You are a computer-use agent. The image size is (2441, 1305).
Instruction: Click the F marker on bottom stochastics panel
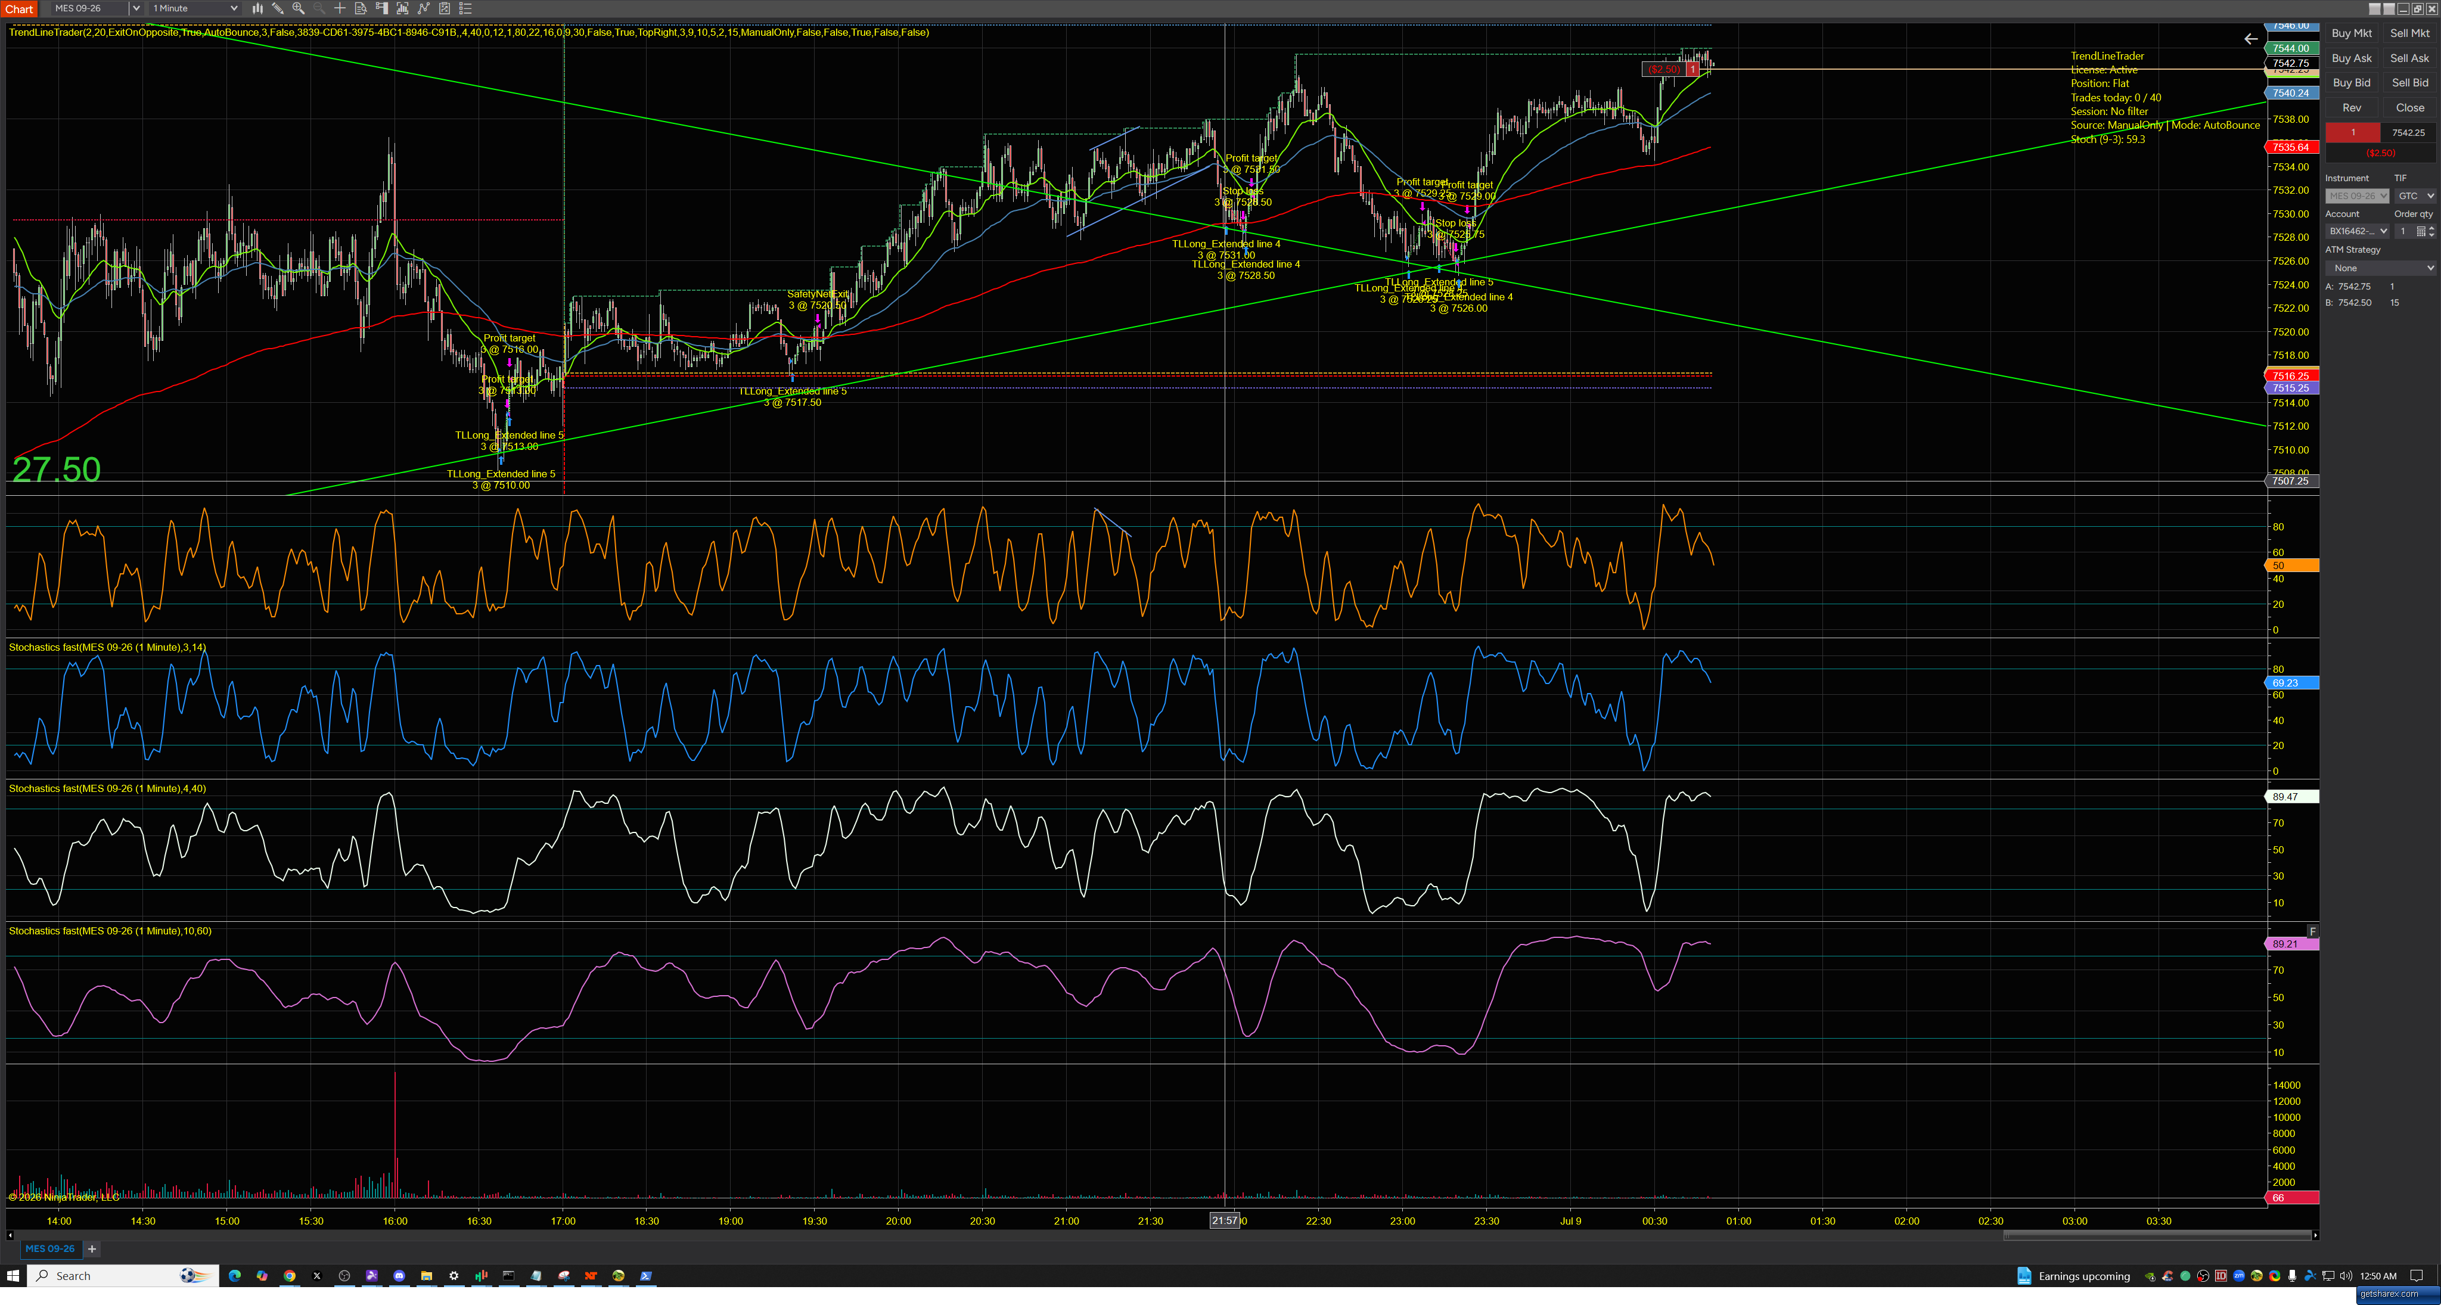click(x=2312, y=931)
